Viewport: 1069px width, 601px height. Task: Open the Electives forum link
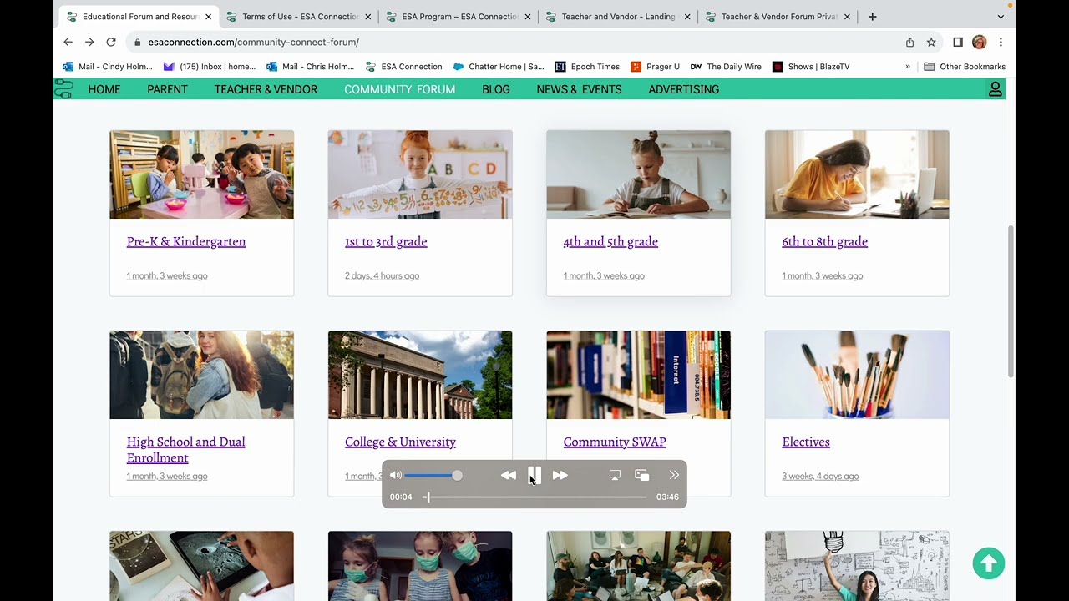pyautogui.click(x=806, y=442)
